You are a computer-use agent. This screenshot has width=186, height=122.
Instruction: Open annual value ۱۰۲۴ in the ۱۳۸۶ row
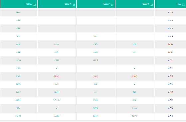tap(18, 12)
